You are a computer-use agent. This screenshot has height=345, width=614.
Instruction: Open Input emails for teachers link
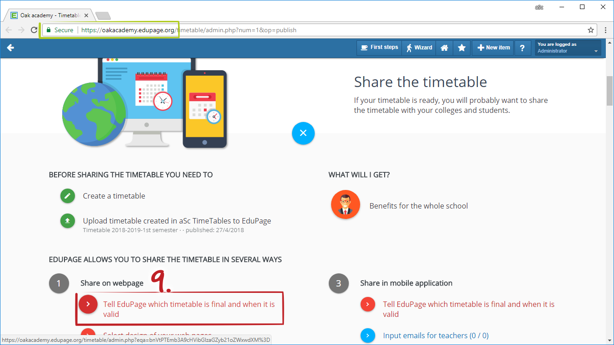[436, 335]
